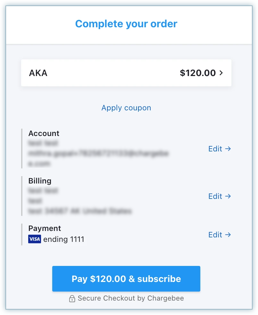Viewport: 258px width, 315px height.
Task: Click the $120.00 price in order summary
Action: [x=198, y=73]
